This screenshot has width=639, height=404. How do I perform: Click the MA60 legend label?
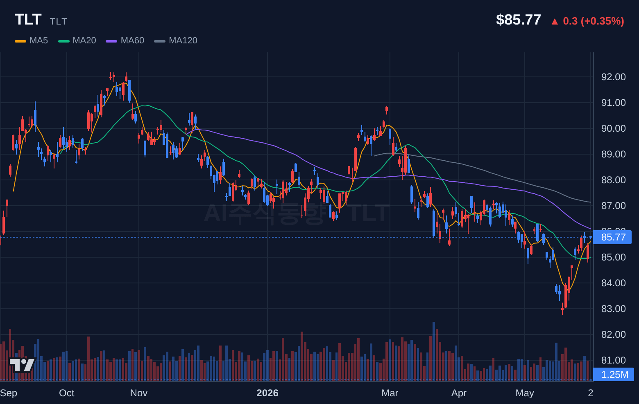coord(132,40)
